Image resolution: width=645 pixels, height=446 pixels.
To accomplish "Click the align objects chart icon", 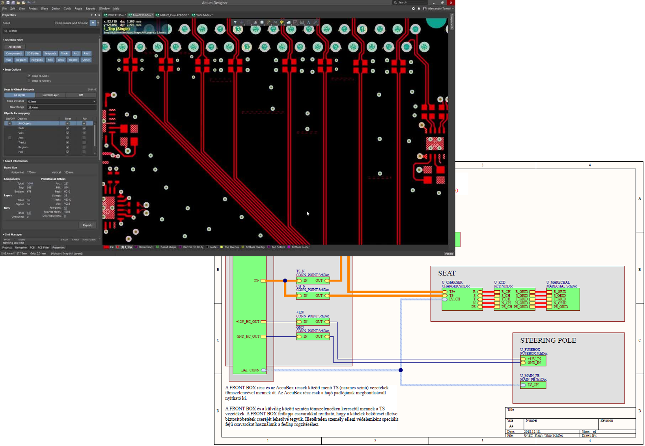I will [x=255, y=22].
